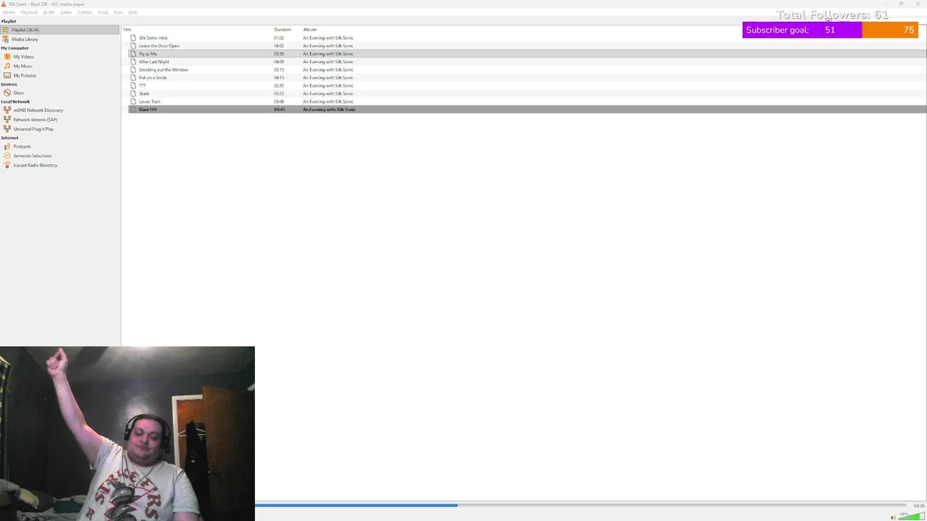
Task: Select the track 'Skate'
Action: [x=527, y=93]
